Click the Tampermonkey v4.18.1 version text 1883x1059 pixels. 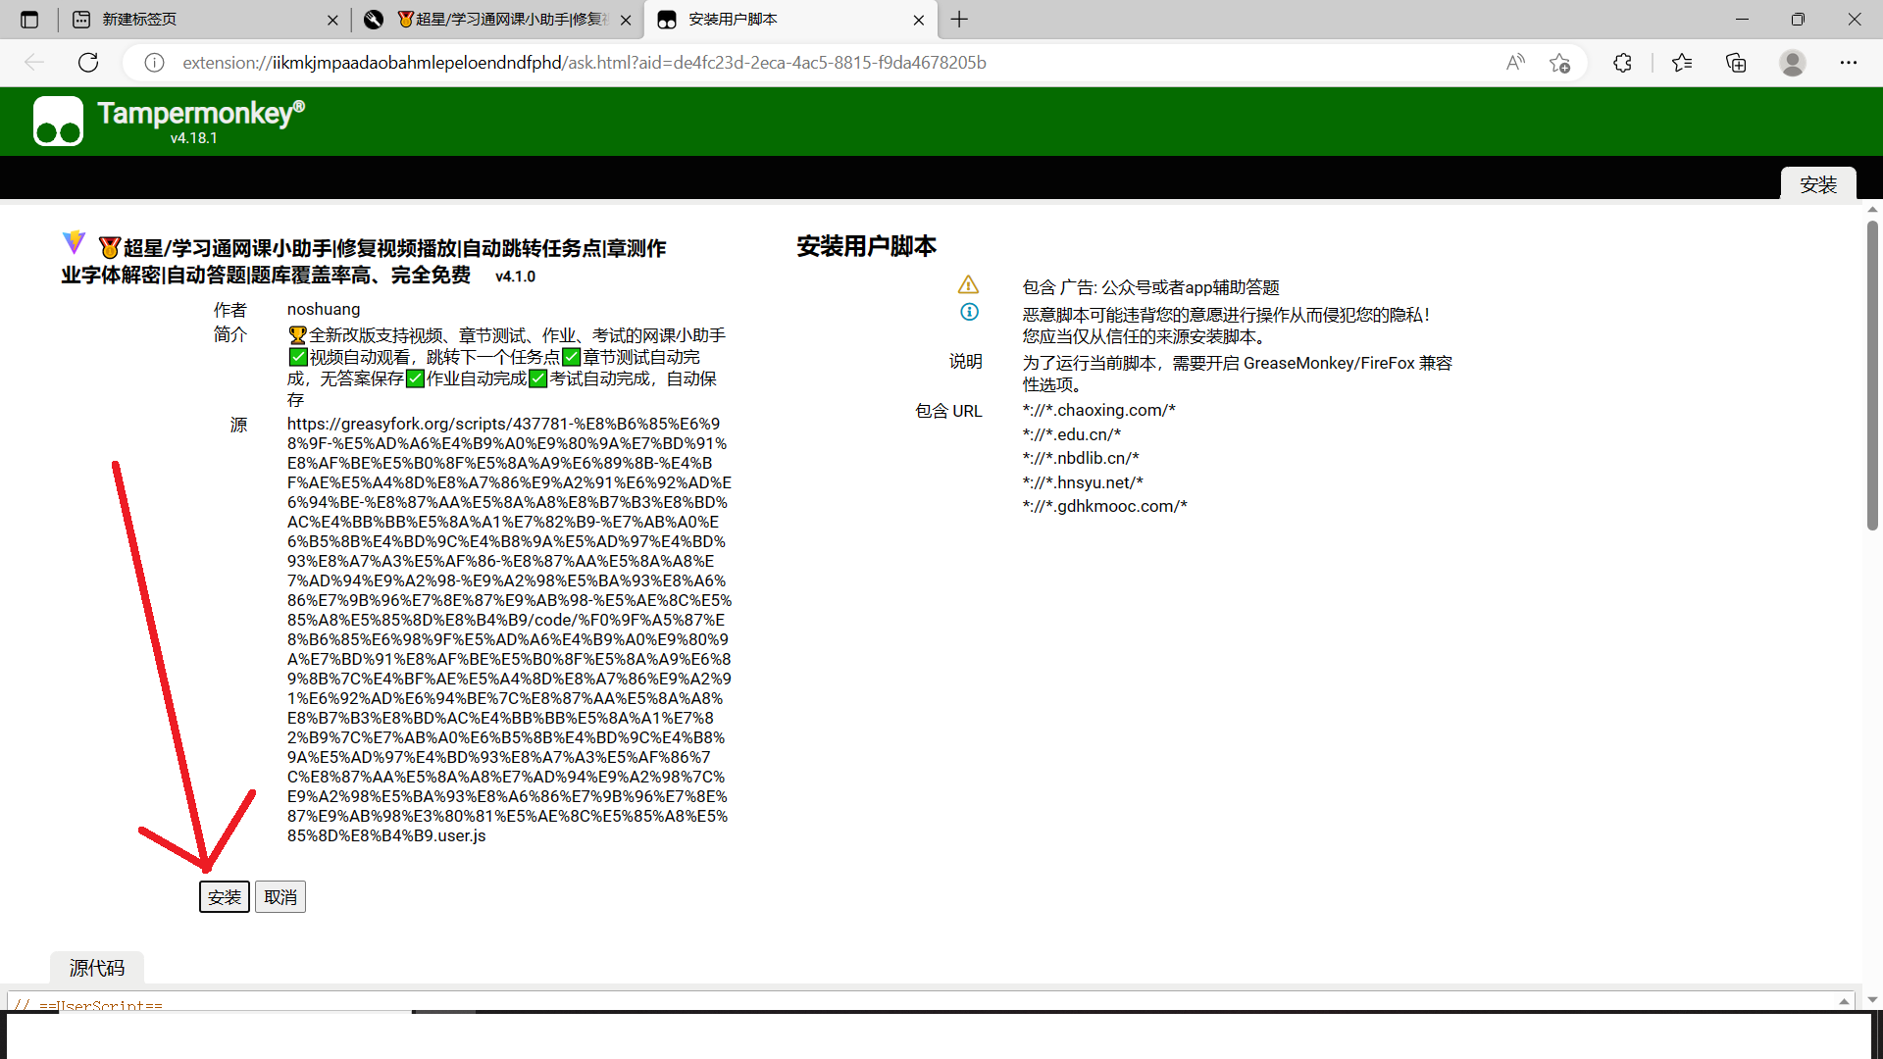(194, 138)
